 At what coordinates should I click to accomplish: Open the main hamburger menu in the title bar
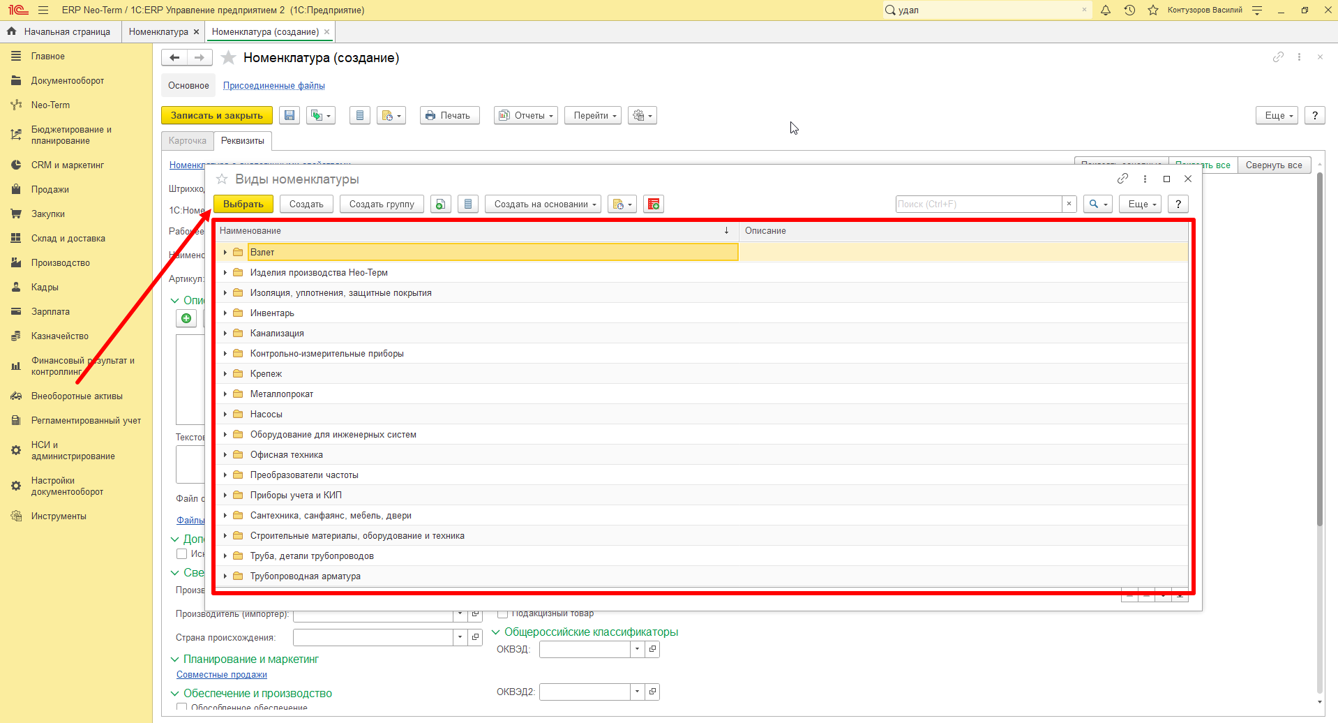pyautogui.click(x=43, y=10)
